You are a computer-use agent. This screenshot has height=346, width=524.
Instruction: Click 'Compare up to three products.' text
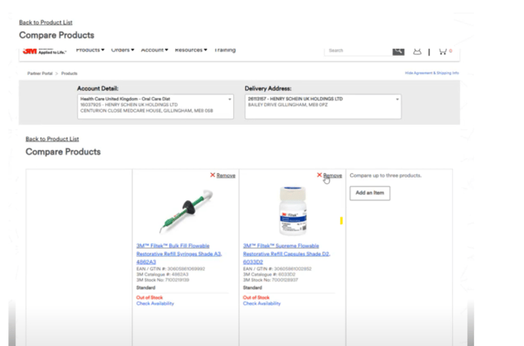tap(385, 175)
